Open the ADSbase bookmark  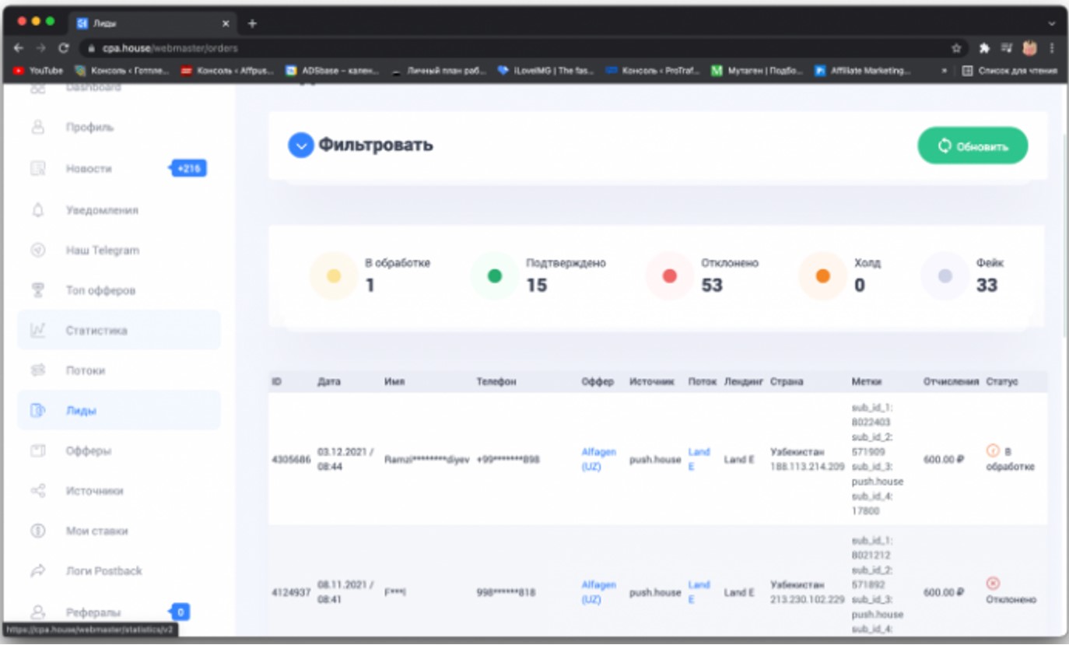pos(332,71)
